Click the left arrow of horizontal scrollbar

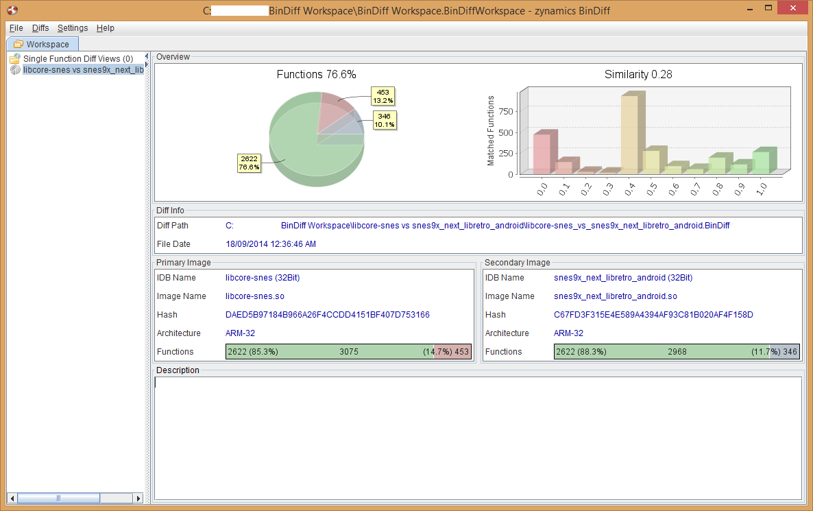pos(13,498)
